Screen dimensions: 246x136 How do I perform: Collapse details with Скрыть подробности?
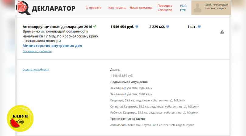point(36,69)
